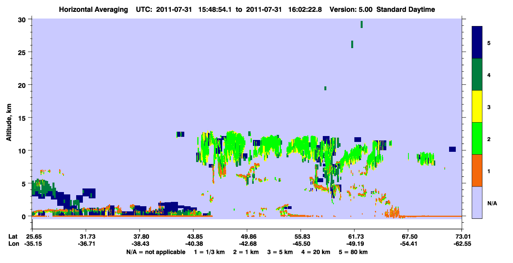Click latitude value '31.73'

pyautogui.click(x=86, y=236)
